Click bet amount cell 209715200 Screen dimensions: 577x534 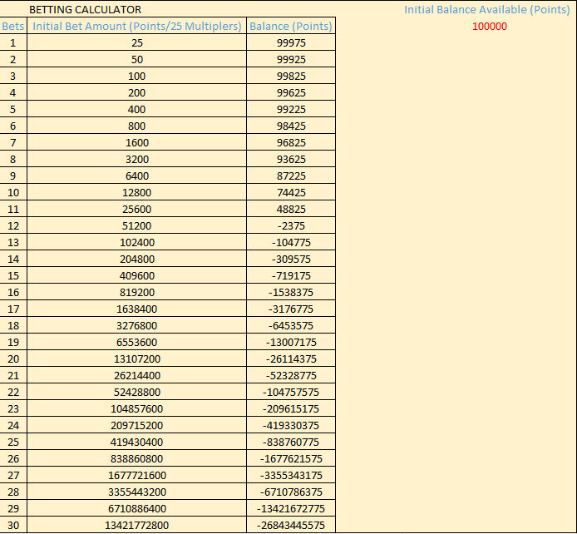[x=137, y=425]
